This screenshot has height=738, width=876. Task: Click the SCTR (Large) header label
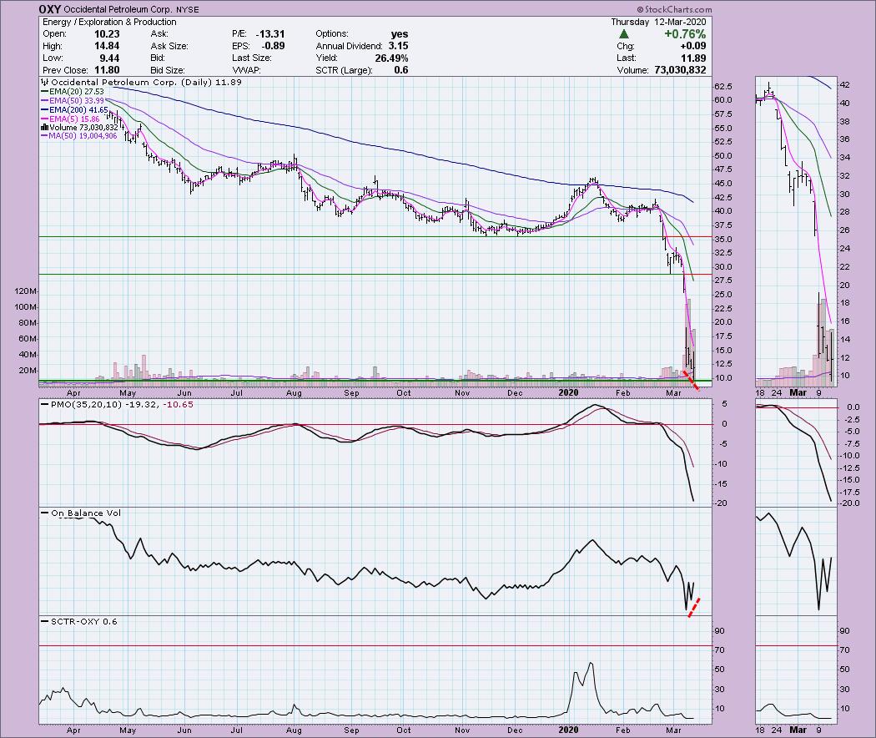pyautogui.click(x=344, y=70)
